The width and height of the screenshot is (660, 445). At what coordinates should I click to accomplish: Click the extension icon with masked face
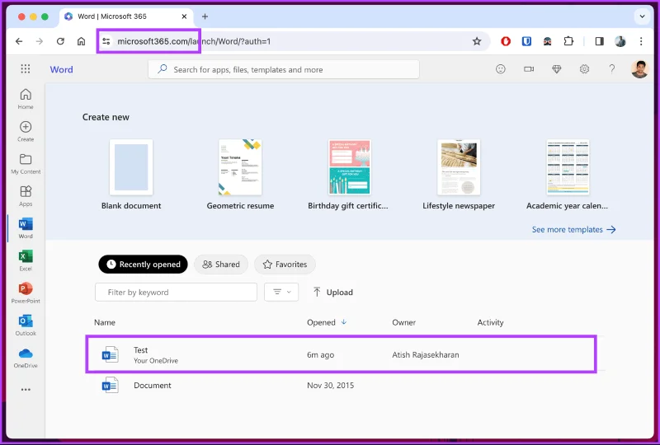click(x=548, y=41)
